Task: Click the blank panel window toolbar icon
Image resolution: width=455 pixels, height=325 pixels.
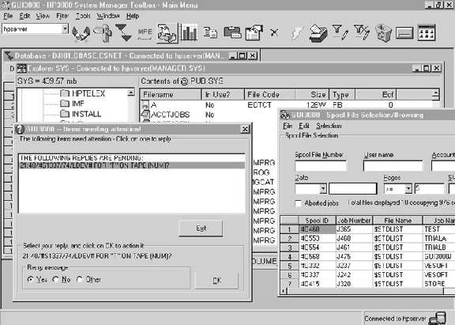Action: tap(404, 33)
